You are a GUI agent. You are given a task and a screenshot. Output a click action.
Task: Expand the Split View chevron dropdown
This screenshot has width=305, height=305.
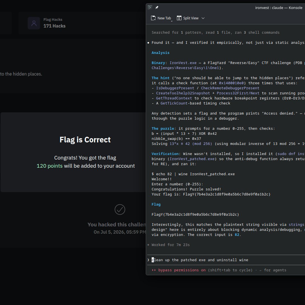pyautogui.click(x=203, y=18)
